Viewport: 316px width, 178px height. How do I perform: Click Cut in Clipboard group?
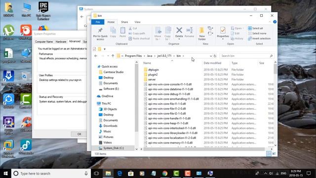(133, 28)
